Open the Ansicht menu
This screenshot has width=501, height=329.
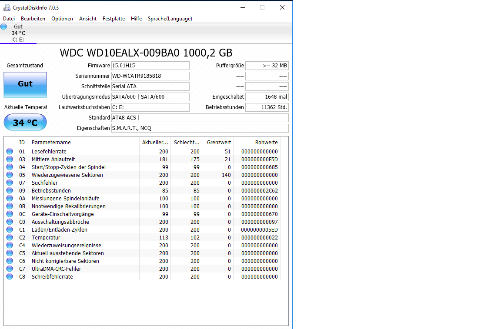pos(88,19)
